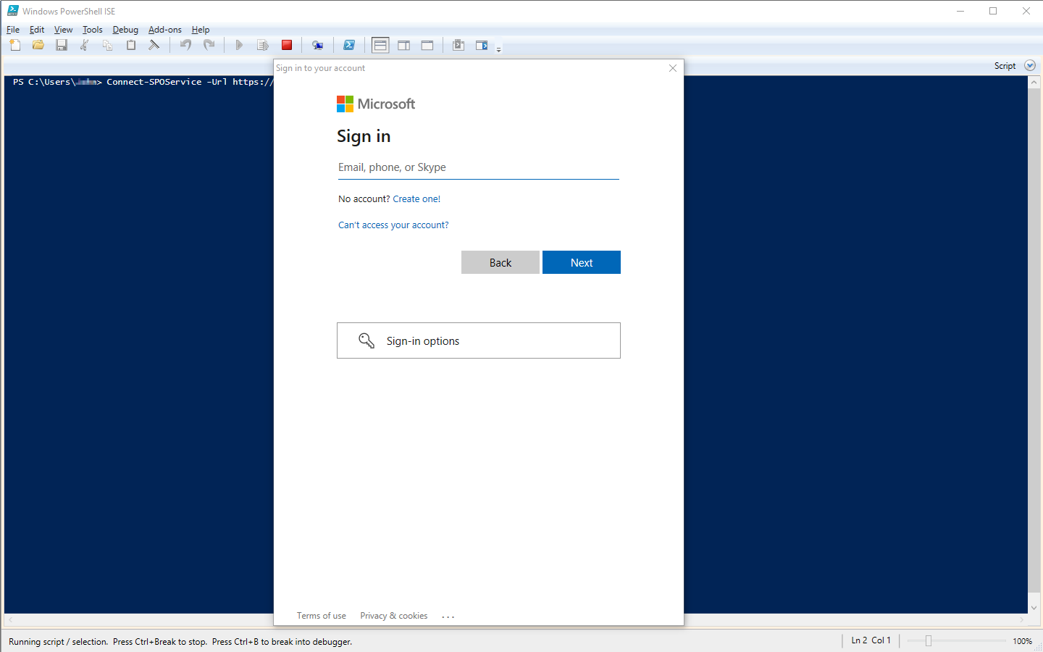The width and height of the screenshot is (1043, 652).
Task: Click the red Stop Operation button
Action: coord(287,45)
